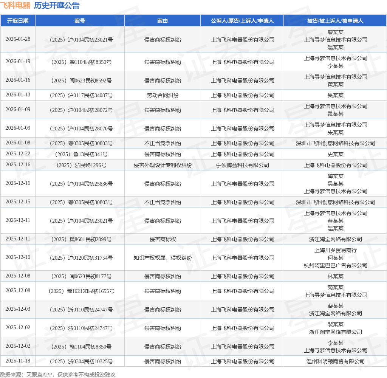This screenshot has height=378, width=387.
Task: Click the 劳动合同纠纷 cause cell
Action: pyautogui.click(x=163, y=95)
